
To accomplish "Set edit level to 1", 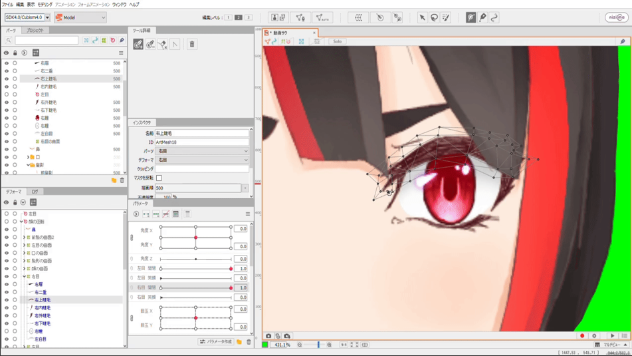I will (228, 17).
